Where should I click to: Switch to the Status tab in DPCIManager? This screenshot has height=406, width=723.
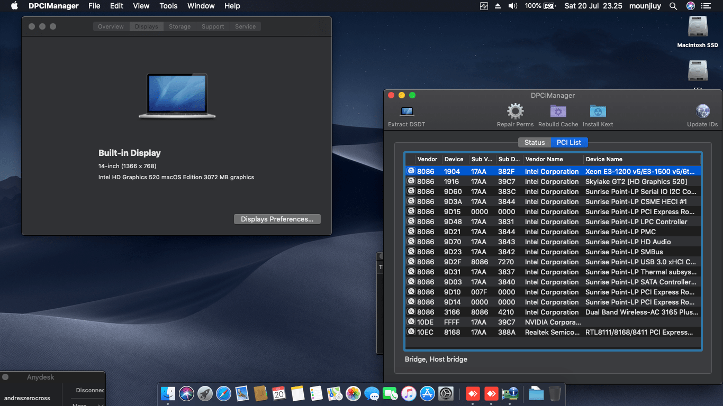tap(535, 142)
